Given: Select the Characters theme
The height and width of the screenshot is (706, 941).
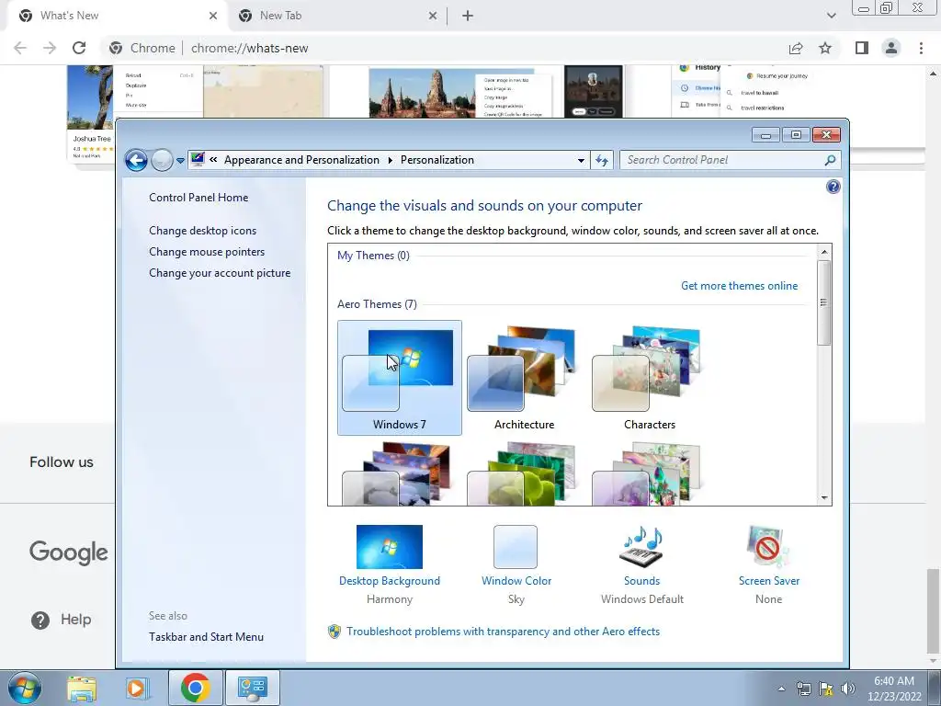Looking at the screenshot, I should pos(650,378).
